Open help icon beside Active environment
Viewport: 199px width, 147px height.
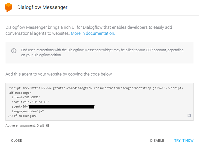point(47,125)
